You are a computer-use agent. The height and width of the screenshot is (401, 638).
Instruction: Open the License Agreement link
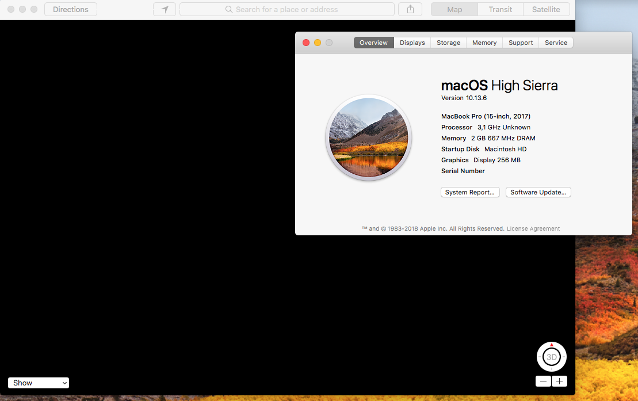click(x=533, y=228)
